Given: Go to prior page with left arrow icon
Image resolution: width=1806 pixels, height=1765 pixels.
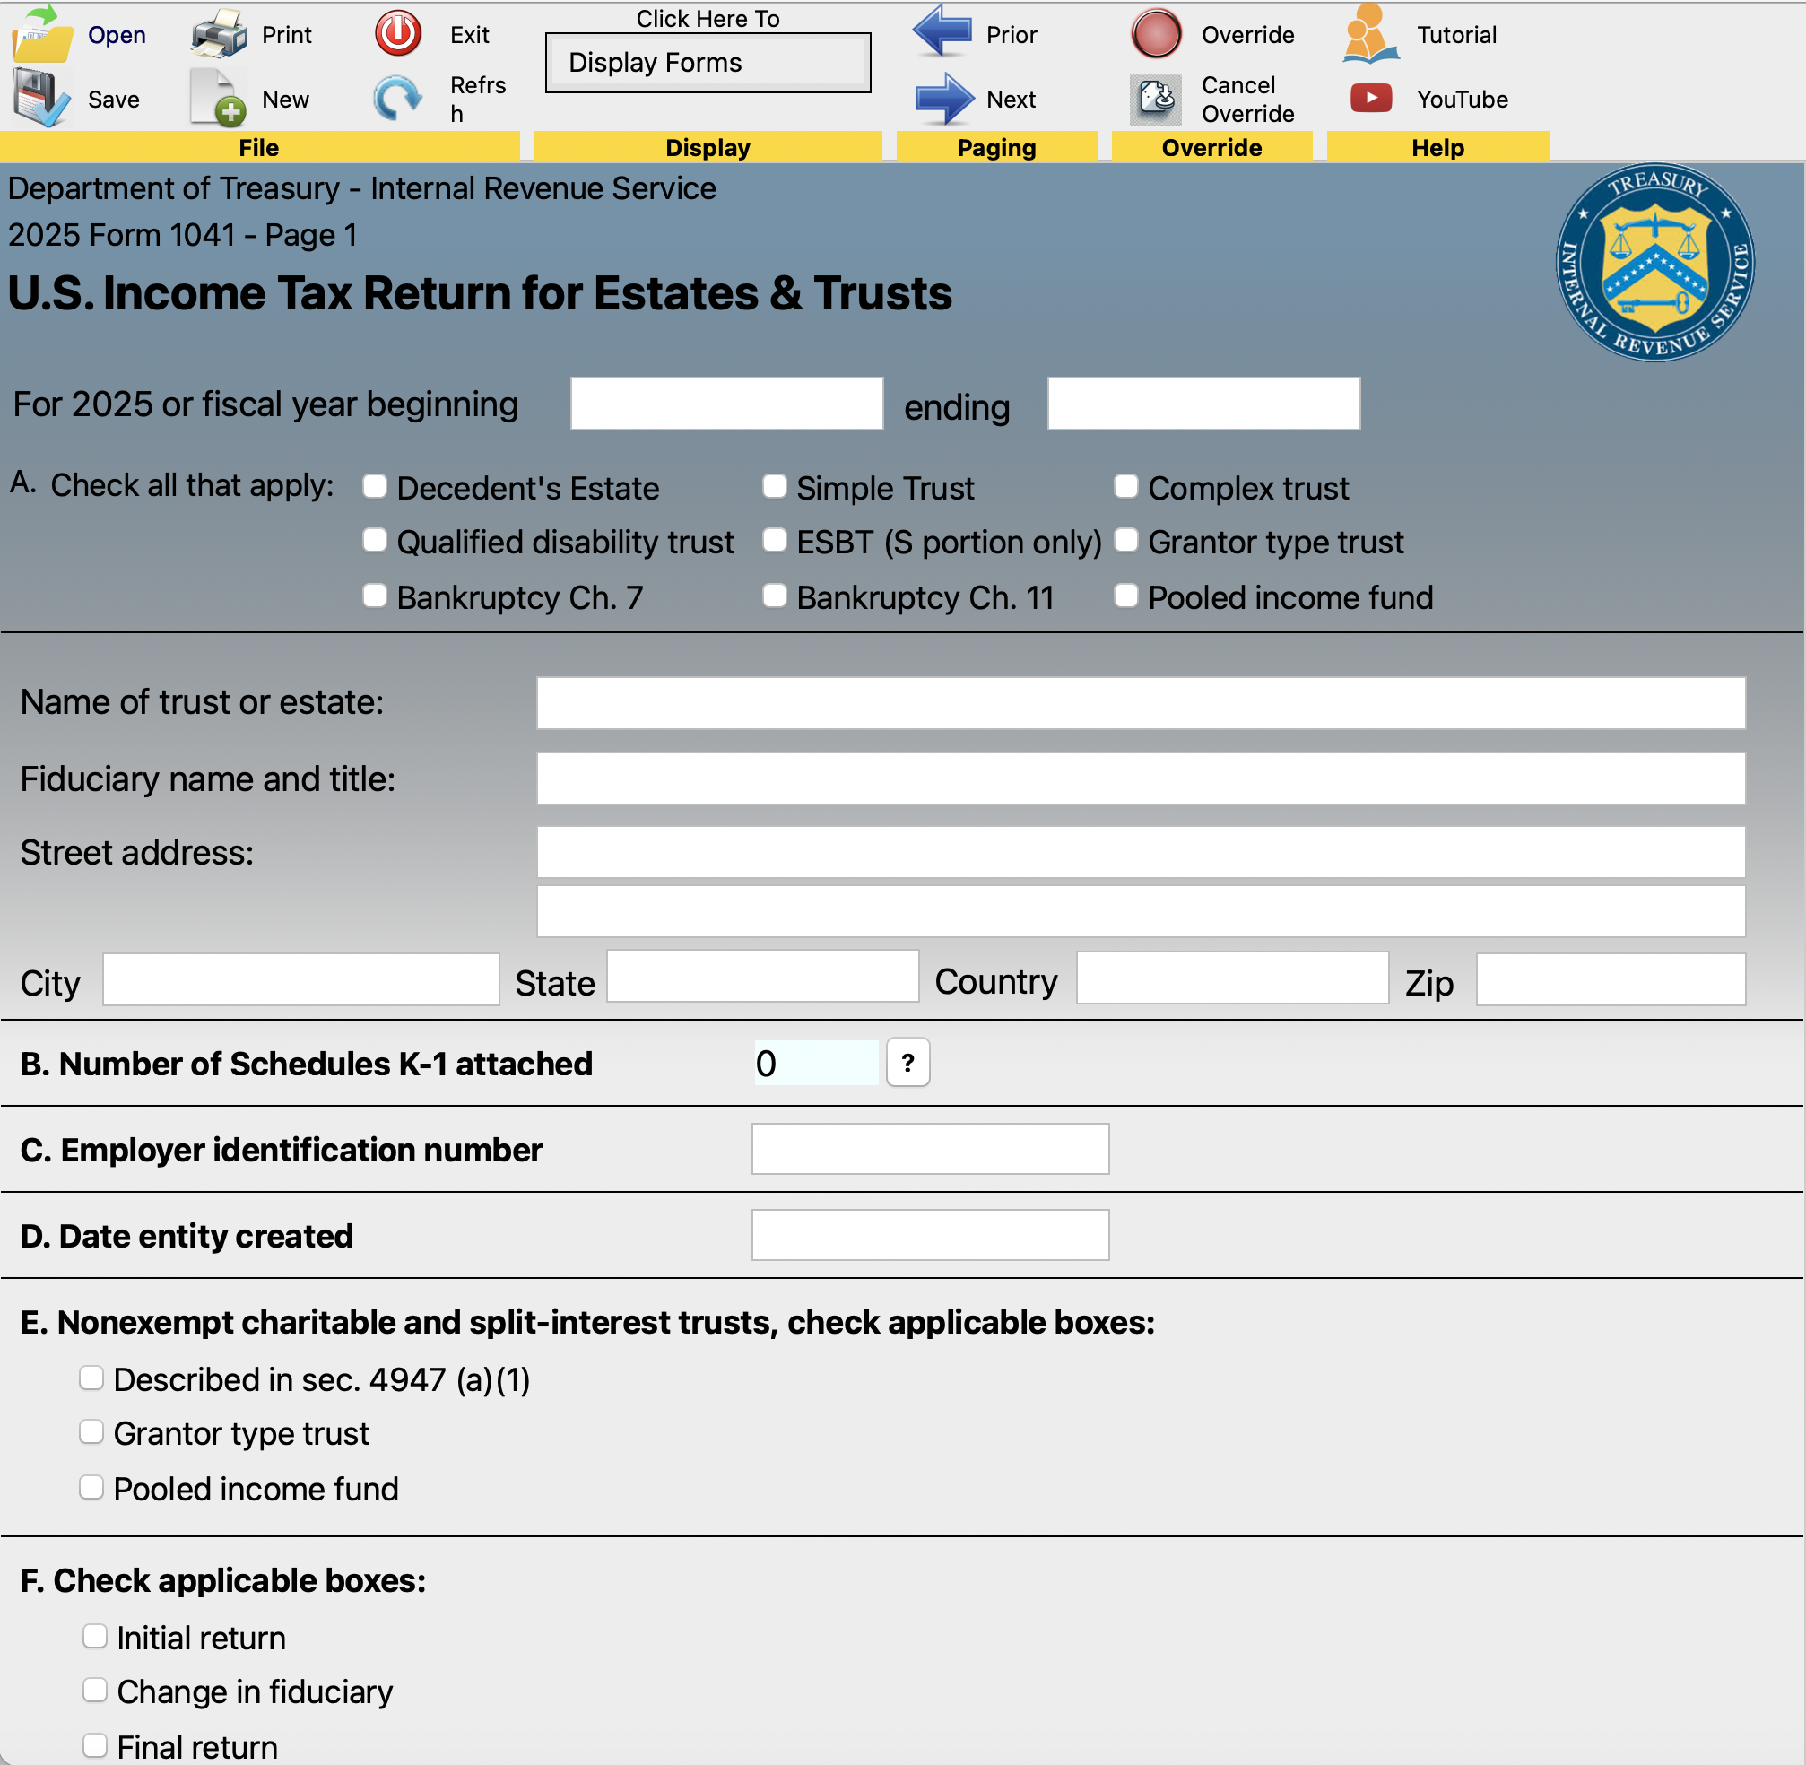Looking at the screenshot, I should (x=942, y=31).
